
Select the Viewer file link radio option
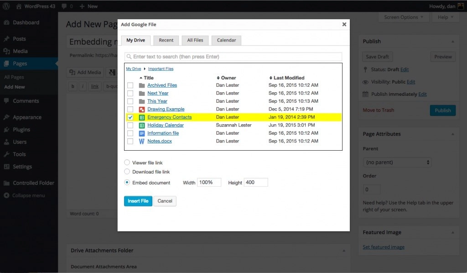127,163
